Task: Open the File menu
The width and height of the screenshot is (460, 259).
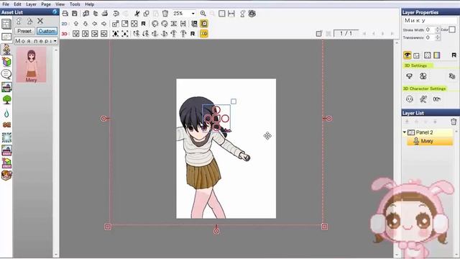Action: click(x=6, y=4)
